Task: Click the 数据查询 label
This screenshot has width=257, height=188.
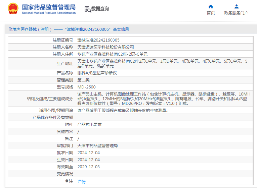Action: 100,9
